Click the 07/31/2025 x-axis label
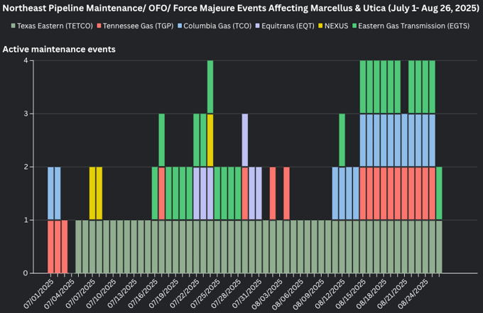483x313 pixels. pyautogui.click(x=246, y=294)
